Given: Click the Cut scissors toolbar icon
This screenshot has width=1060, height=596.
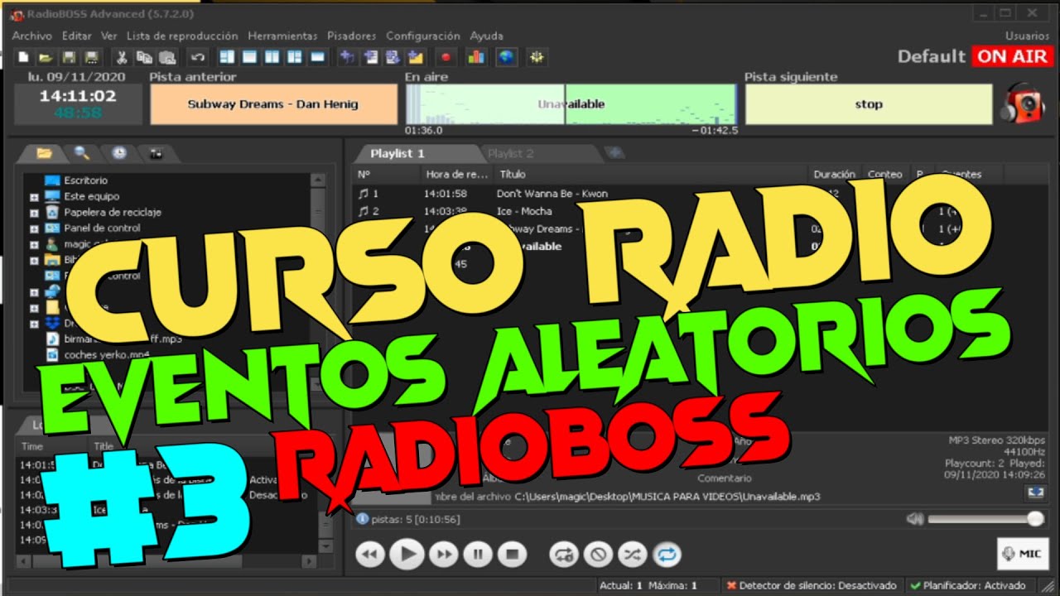Looking at the screenshot, I should (x=122, y=57).
